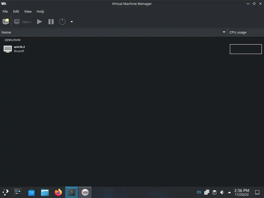
Task: Click the CPU usage column header
Action: click(x=246, y=32)
